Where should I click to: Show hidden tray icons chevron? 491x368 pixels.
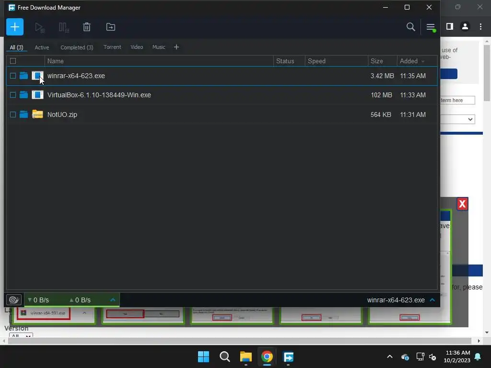point(389,356)
